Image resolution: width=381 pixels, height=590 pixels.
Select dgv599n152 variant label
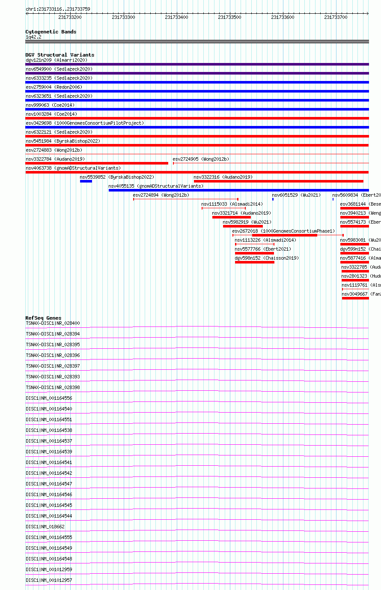point(360,249)
